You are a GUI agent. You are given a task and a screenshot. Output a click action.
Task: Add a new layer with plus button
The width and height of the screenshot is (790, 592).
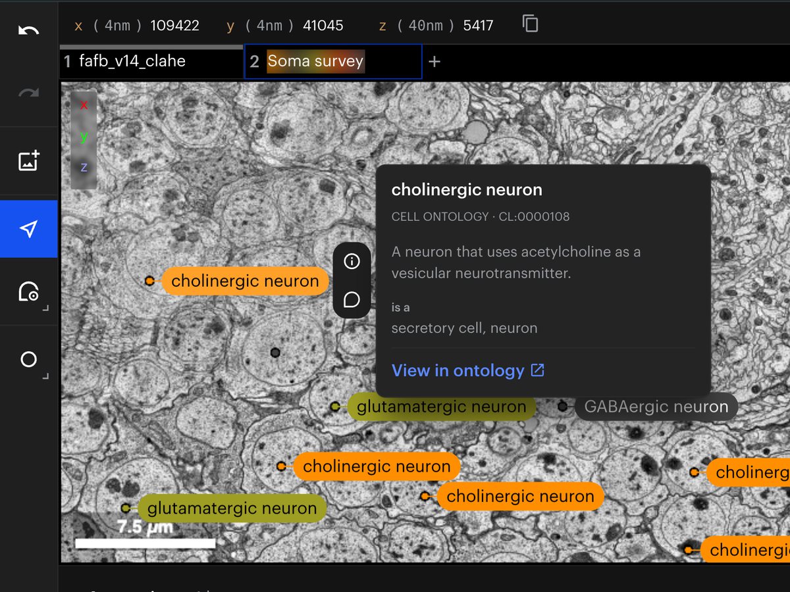(x=434, y=62)
